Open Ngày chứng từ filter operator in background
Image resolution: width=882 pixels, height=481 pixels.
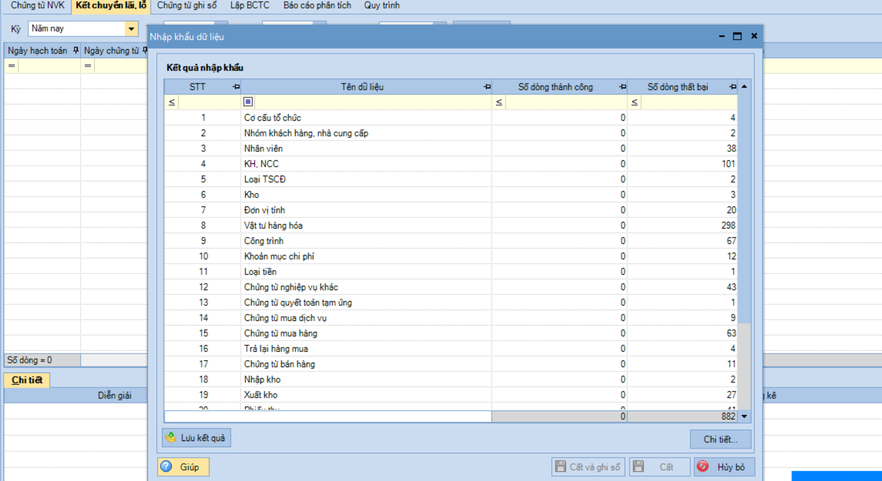88,66
